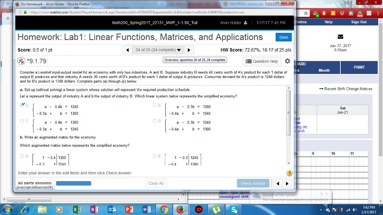Click the Amazon extension icon in the toolbar
The image size is (383, 215).
click(x=333, y=12)
